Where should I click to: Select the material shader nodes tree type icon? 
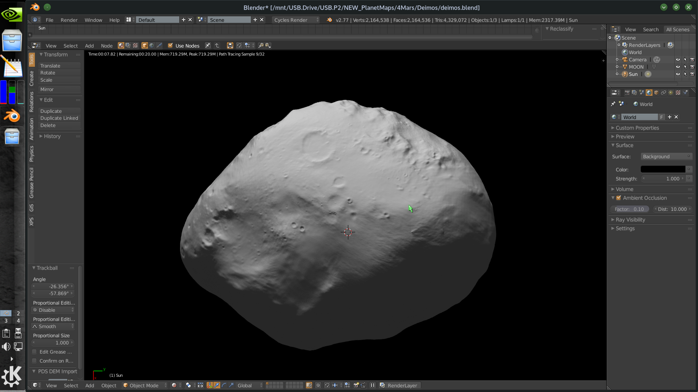pos(121,45)
